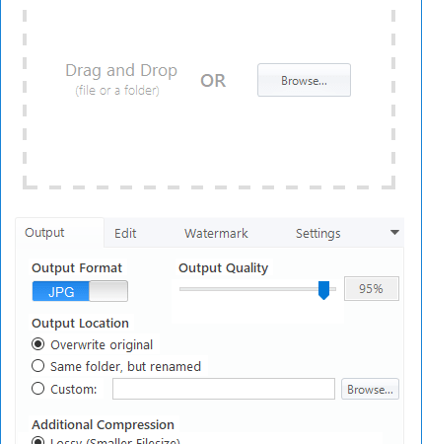Open the Edit tab
This screenshot has width=422, height=444.
tap(125, 233)
